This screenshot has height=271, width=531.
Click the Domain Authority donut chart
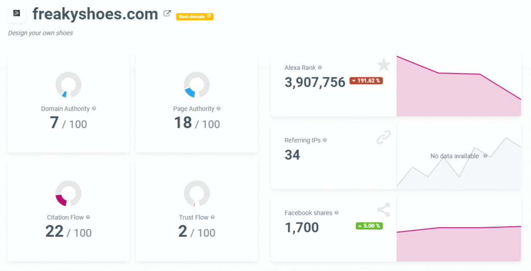tap(68, 85)
